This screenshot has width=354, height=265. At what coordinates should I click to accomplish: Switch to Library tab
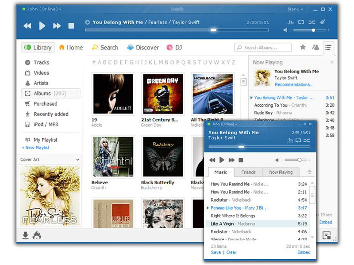pos(38,48)
